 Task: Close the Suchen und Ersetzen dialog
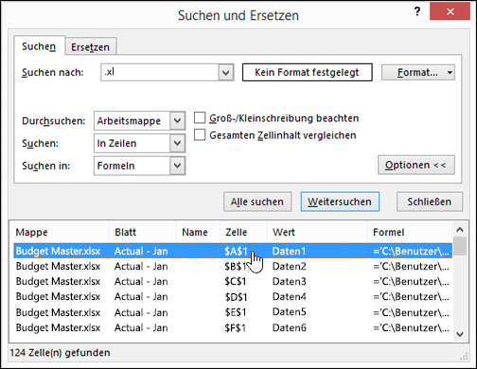450,12
